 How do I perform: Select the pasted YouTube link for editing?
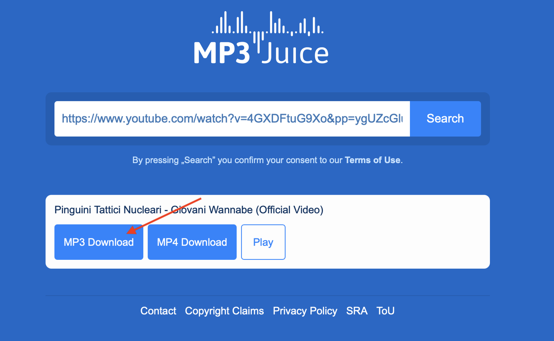coord(232,118)
